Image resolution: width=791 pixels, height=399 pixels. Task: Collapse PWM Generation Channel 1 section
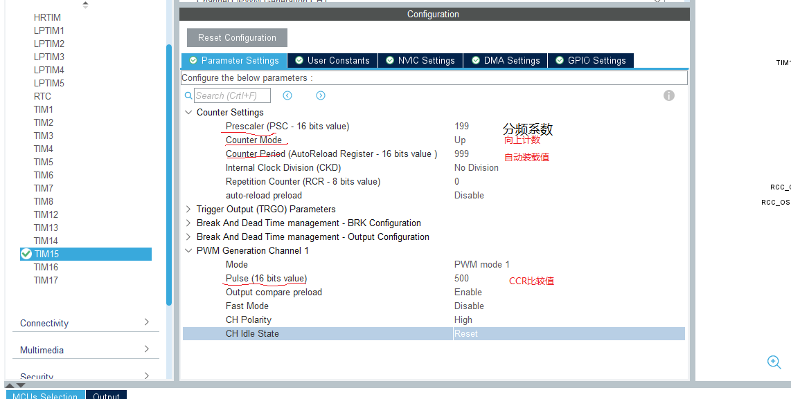(188, 250)
